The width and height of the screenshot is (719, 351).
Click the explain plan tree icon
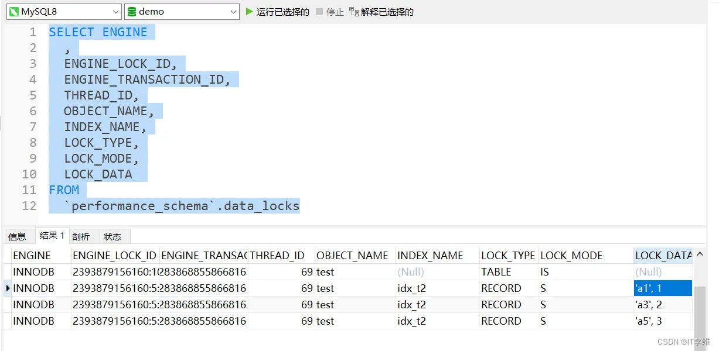(x=353, y=12)
